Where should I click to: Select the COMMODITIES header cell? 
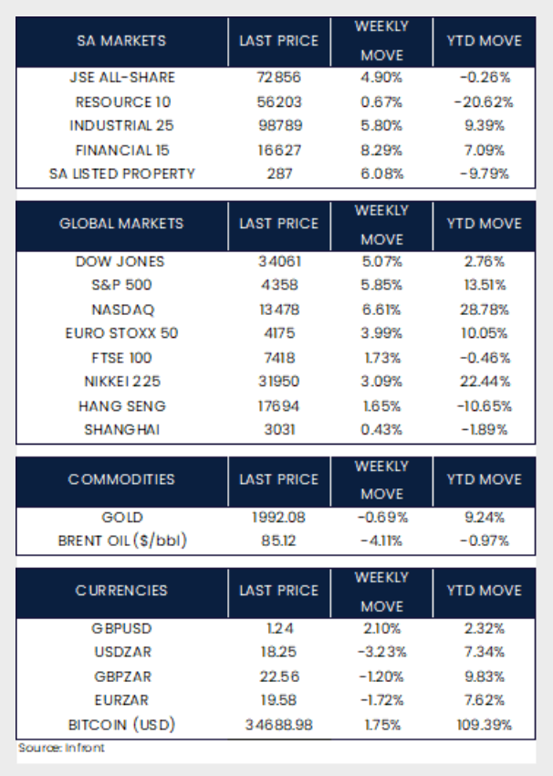121,479
